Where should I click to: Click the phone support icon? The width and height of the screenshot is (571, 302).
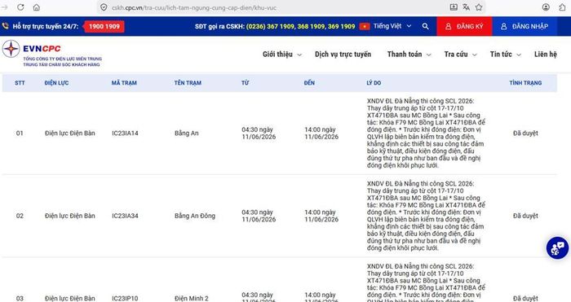coord(6,26)
